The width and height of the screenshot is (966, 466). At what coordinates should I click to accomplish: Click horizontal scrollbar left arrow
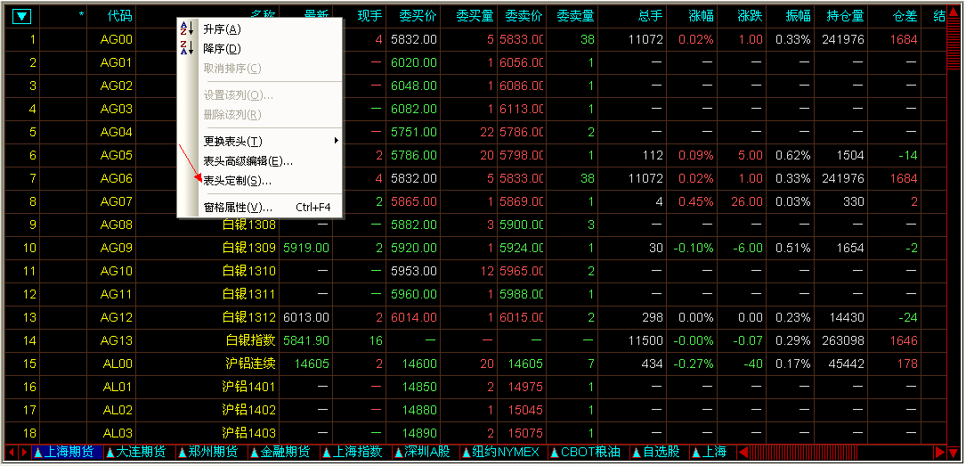(x=743, y=453)
